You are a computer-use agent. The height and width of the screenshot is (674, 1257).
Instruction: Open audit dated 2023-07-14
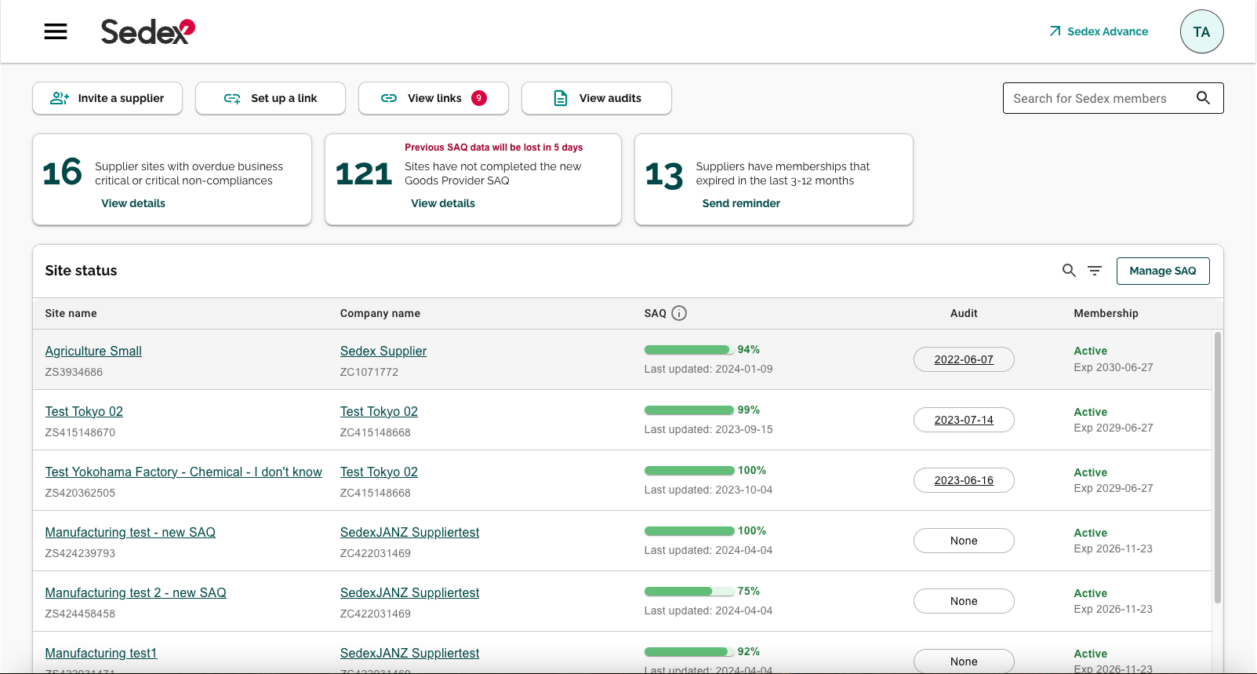964,420
